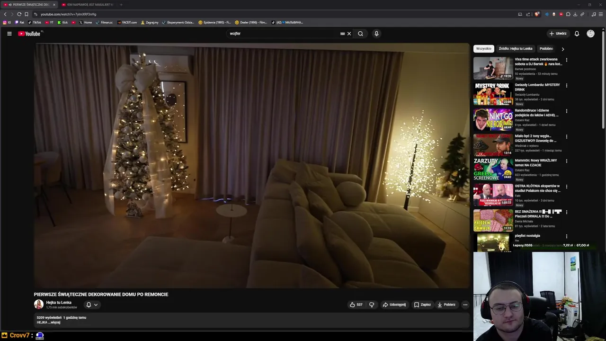
Task: Open options for RandomBruce video
Action: tap(566, 111)
